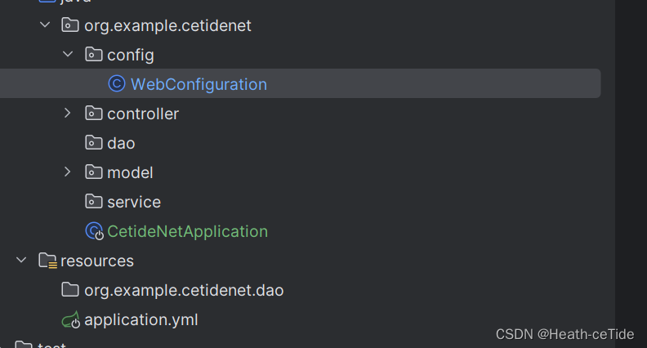647x348 pixels.
Task: Select org.example.cetidenet.dao resources folder
Action: 184,290
